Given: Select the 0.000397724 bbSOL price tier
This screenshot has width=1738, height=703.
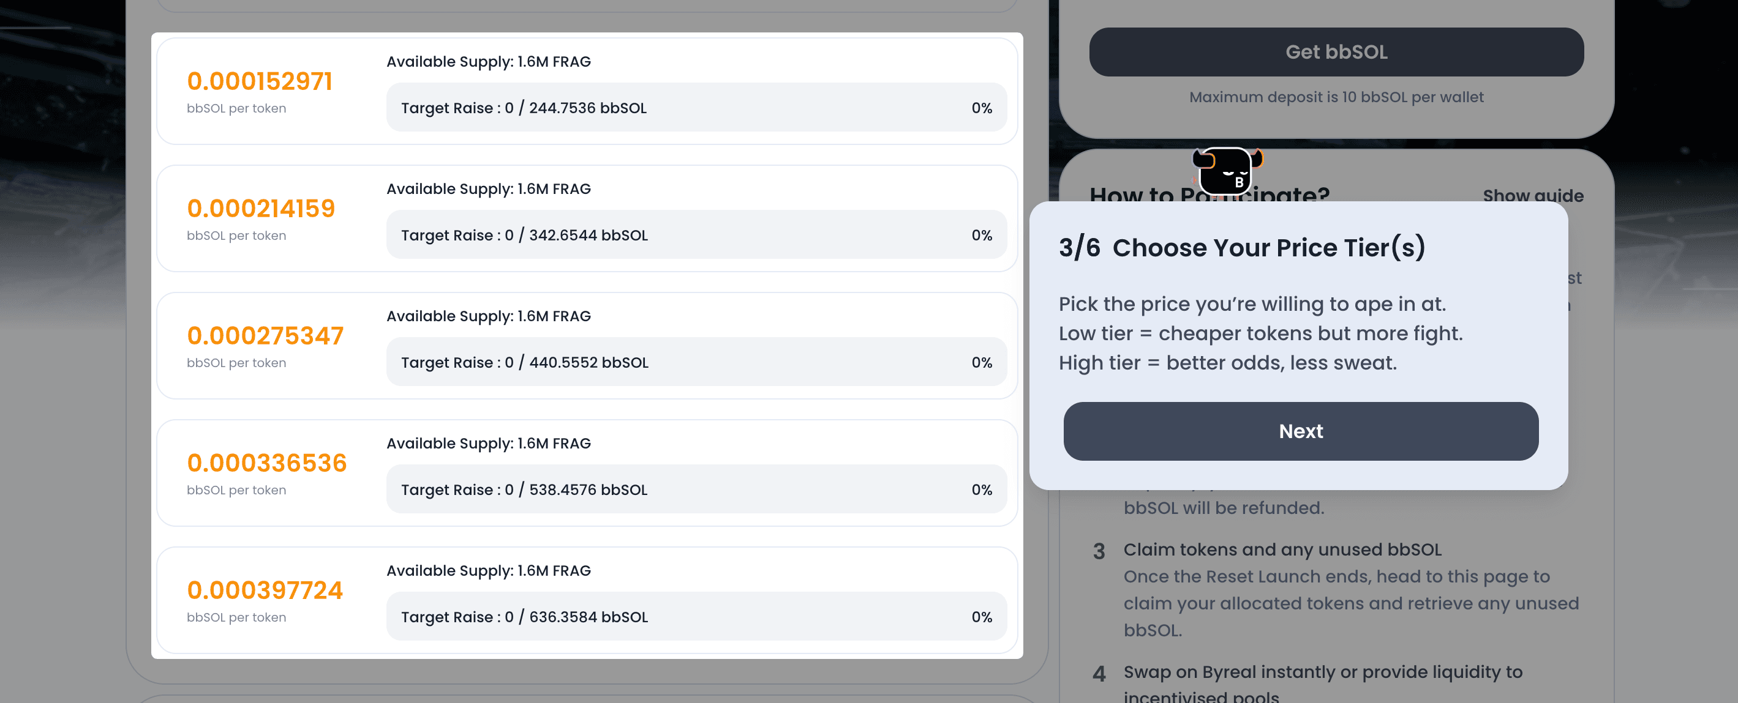Looking at the screenshot, I should coord(586,600).
